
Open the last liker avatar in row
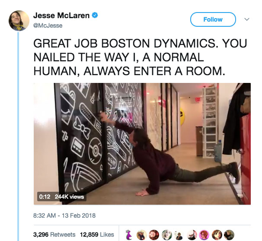[x=229, y=235]
